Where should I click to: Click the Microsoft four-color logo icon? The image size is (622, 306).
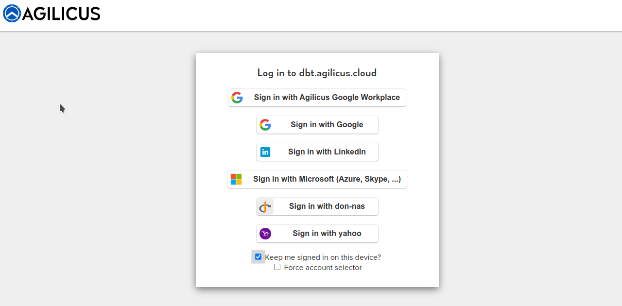236,179
